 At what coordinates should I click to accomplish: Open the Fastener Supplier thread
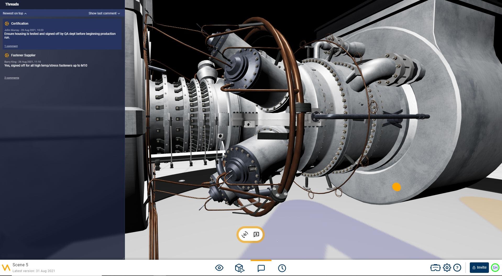point(62,66)
